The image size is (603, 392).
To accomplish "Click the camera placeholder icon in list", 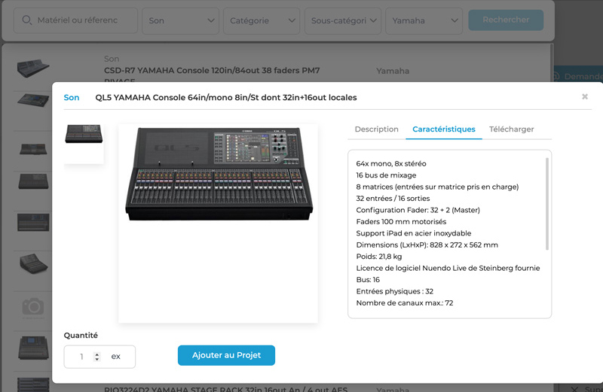I will [33, 306].
